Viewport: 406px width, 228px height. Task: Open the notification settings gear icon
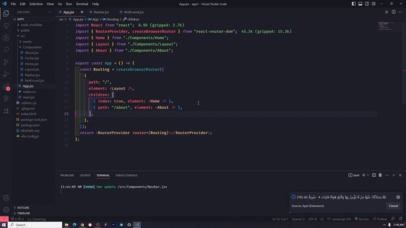pos(398,197)
